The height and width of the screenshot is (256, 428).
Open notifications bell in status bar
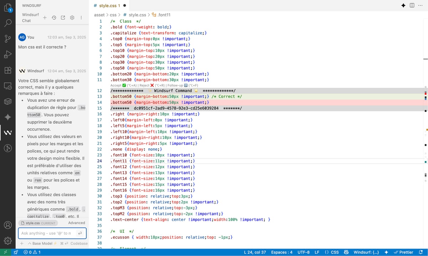422,252
